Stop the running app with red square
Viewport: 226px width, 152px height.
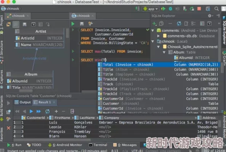pos(199,9)
